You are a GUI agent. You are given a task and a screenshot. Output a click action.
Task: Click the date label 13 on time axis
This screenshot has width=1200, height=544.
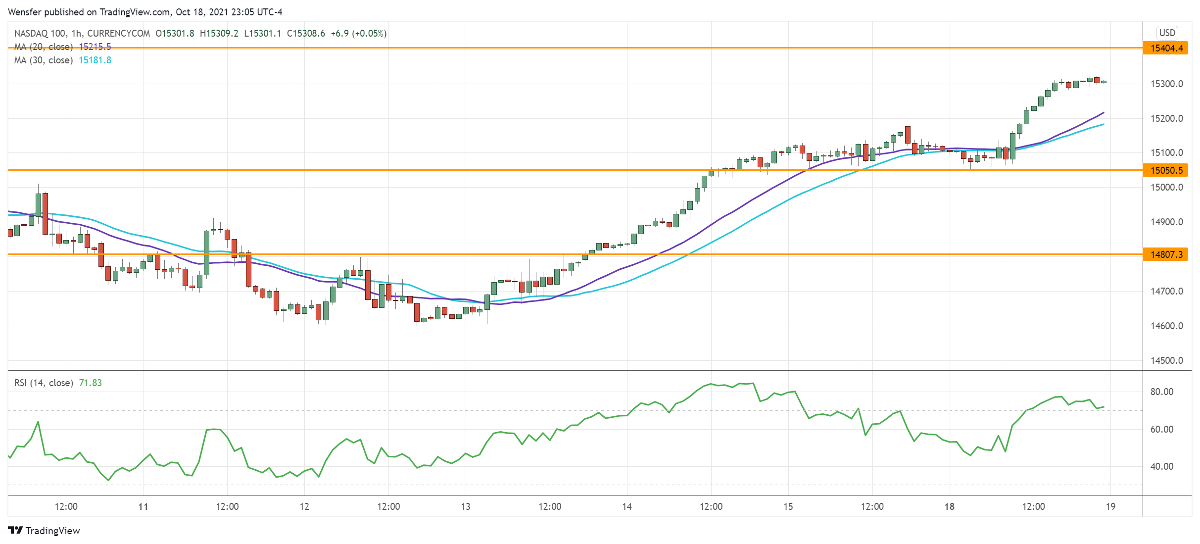coord(466,506)
